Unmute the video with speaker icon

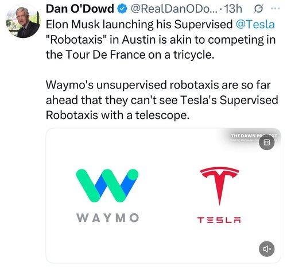coord(267,249)
